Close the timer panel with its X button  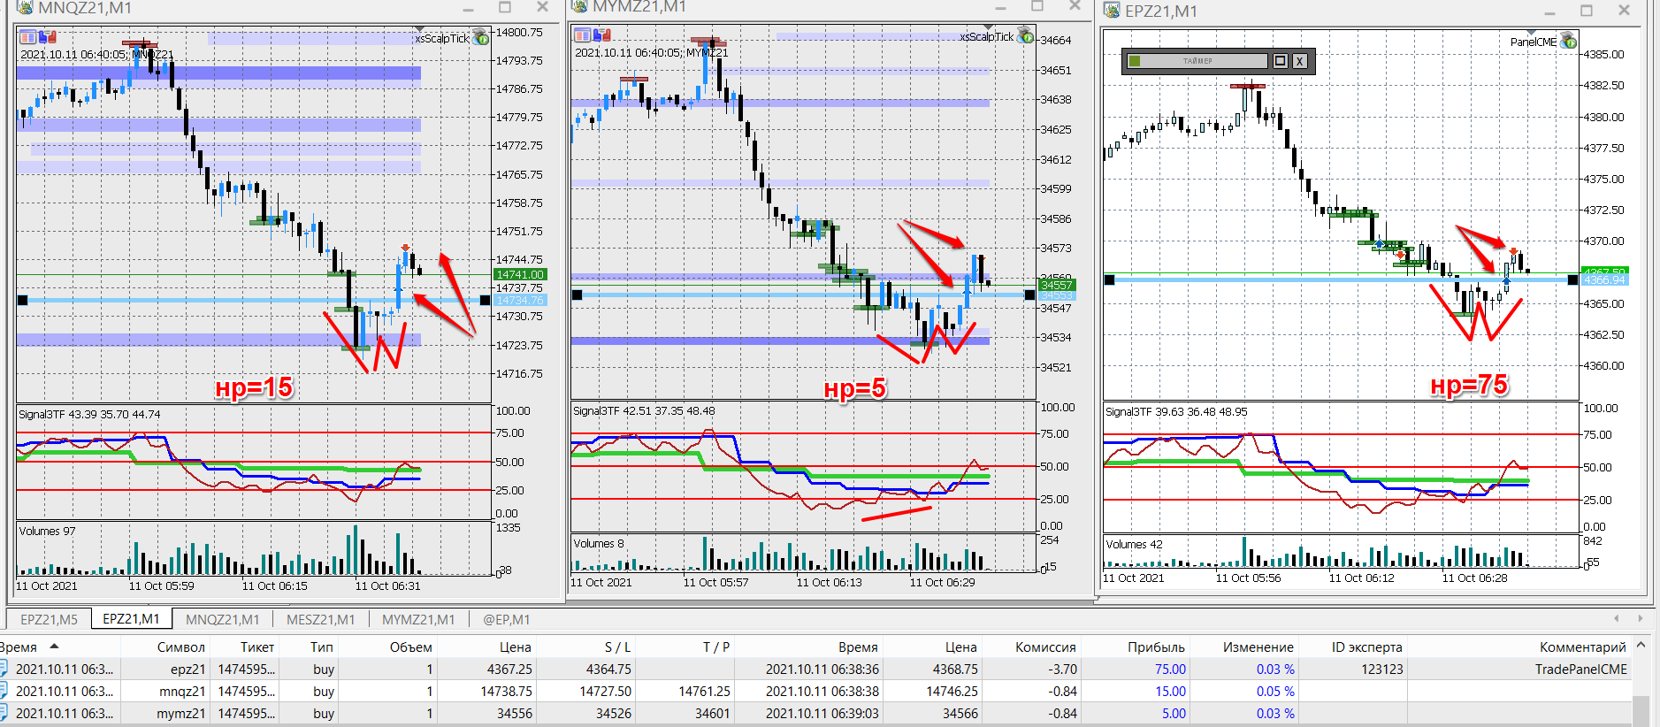[1299, 61]
